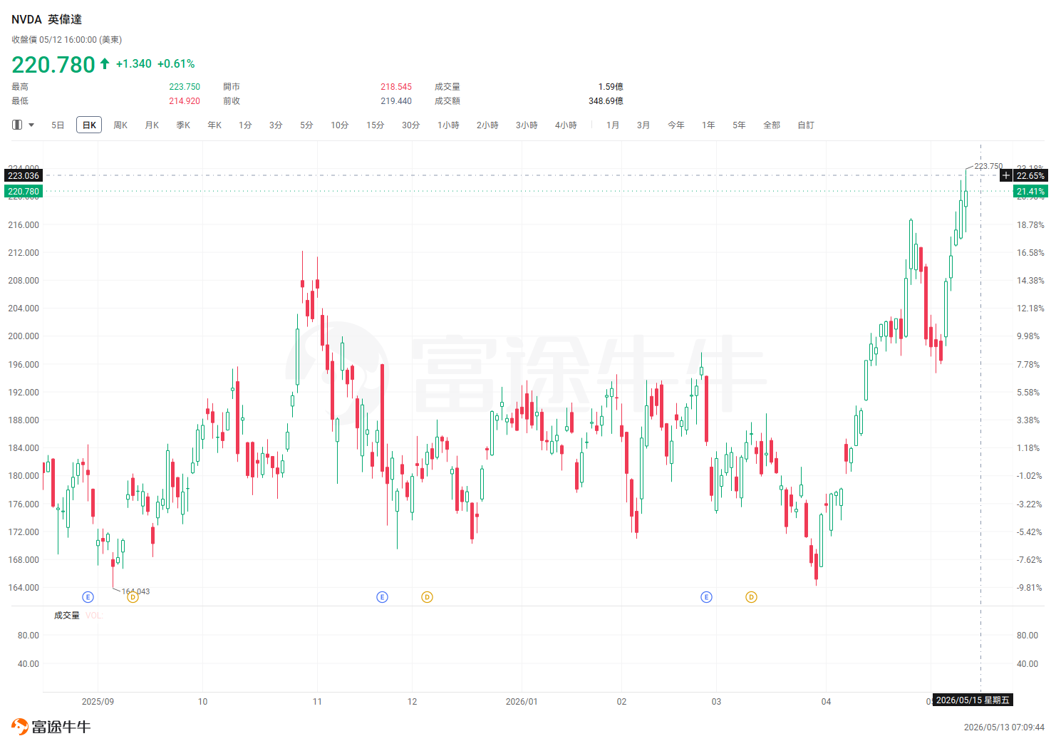Click the stock title NVDA 英偉達
The height and width of the screenshot is (746, 1056).
46,19
